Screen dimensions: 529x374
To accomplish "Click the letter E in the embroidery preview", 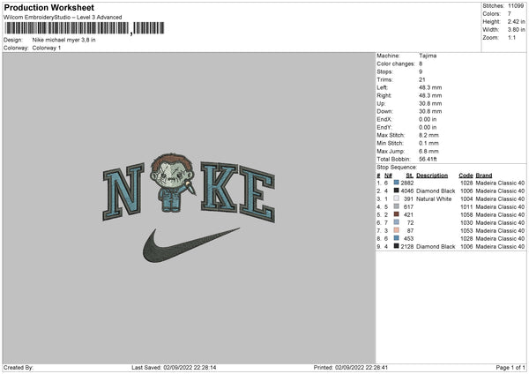I will (257, 194).
